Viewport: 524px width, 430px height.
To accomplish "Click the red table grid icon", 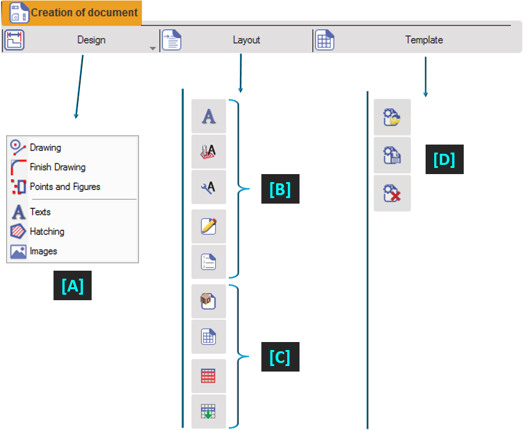I will coord(209,376).
